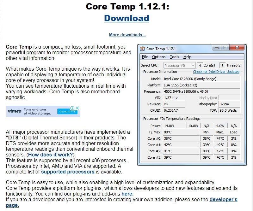Close the Core Temp 1.12.1 window
The height and width of the screenshot is (211, 253).
click(237, 48)
